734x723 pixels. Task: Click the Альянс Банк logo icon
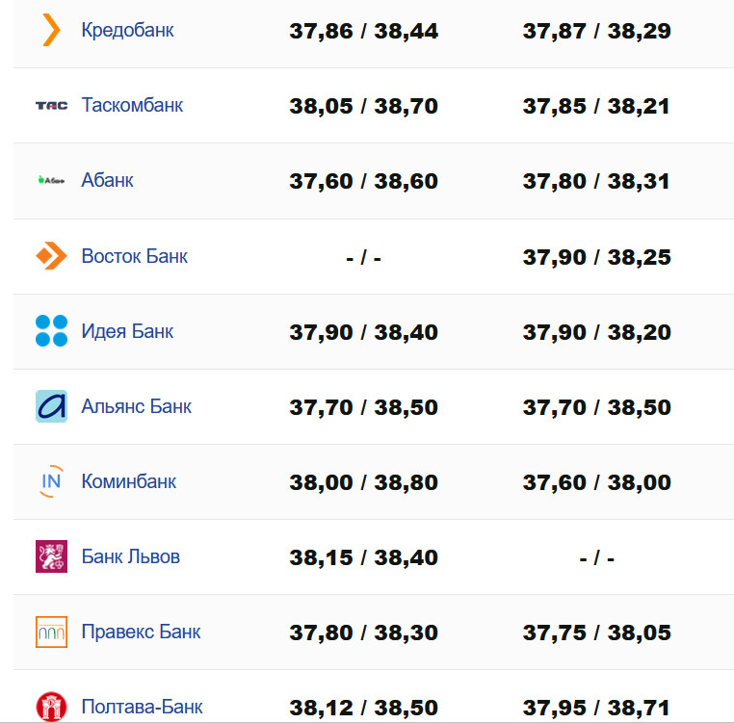click(51, 406)
